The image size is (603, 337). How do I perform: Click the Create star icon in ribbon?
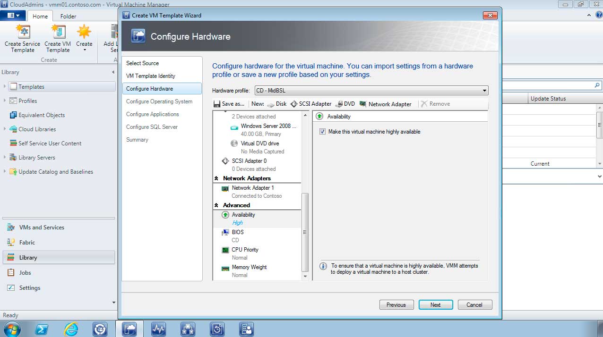pos(84,32)
